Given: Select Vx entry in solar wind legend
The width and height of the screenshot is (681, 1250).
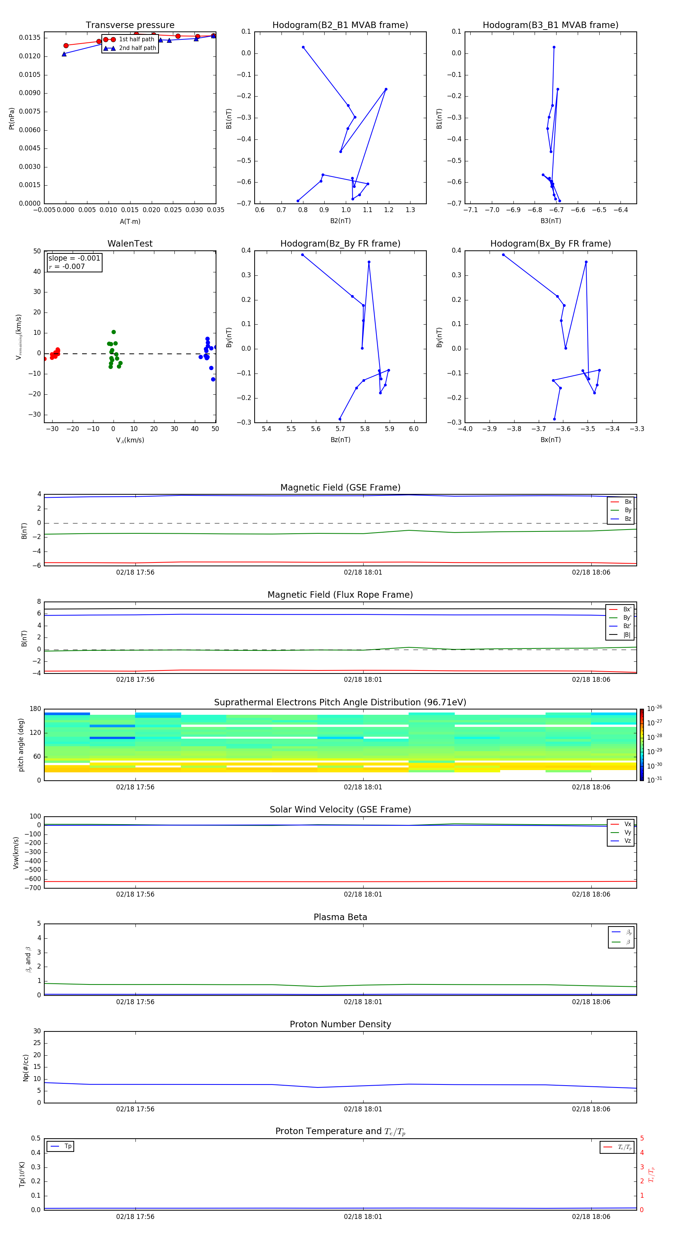Looking at the screenshot, I should coord(621,825).
